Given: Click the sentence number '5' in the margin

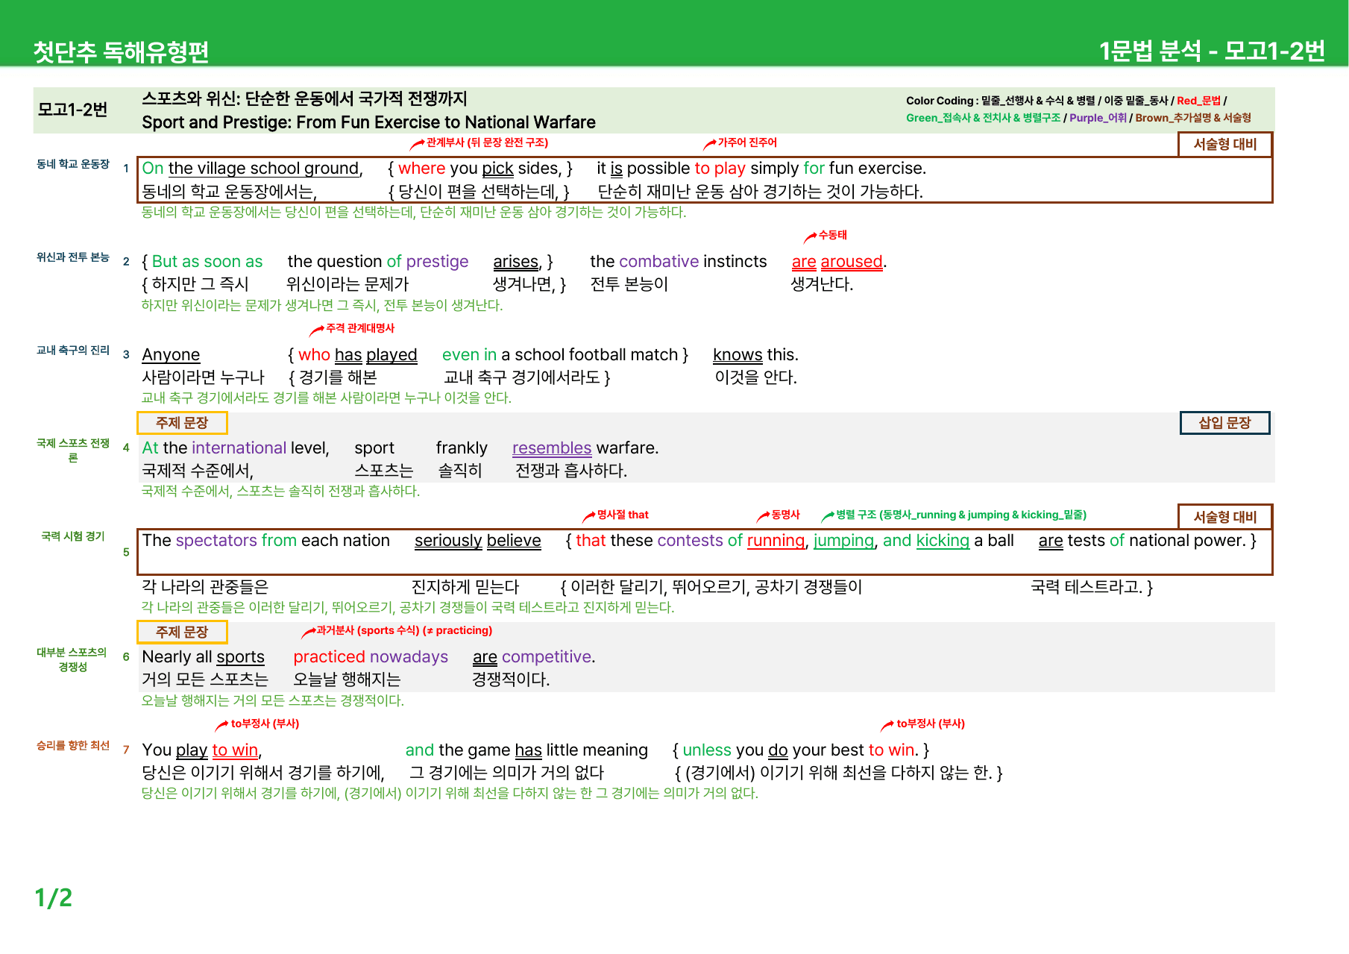Looking at the screenshot, I should [126, 553].
